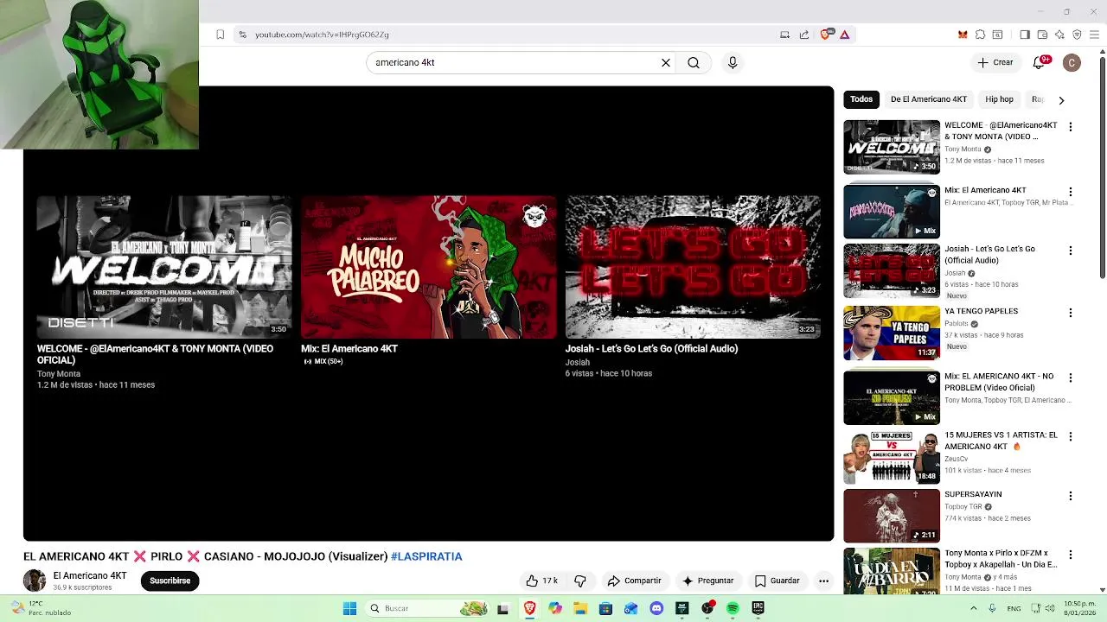
Task: Bookmark this page with the bookmark icon
Action: coord(220,35)
